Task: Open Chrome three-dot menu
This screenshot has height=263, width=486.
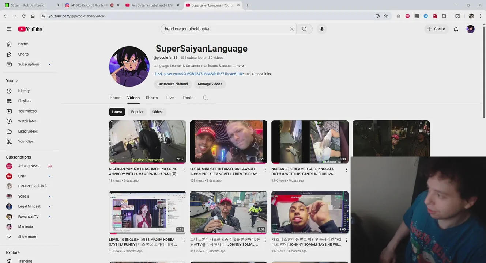Action: click(481, 16)
